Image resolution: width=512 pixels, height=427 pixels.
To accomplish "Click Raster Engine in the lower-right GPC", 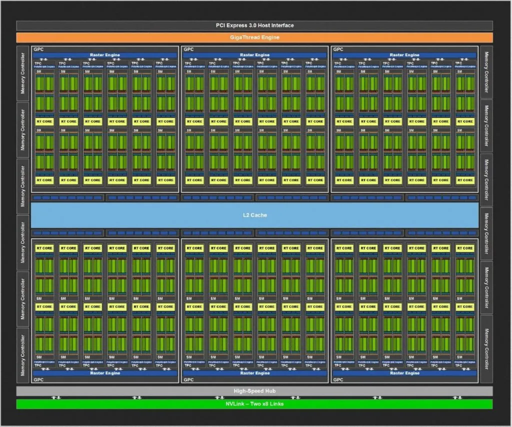I will (404, 373).
